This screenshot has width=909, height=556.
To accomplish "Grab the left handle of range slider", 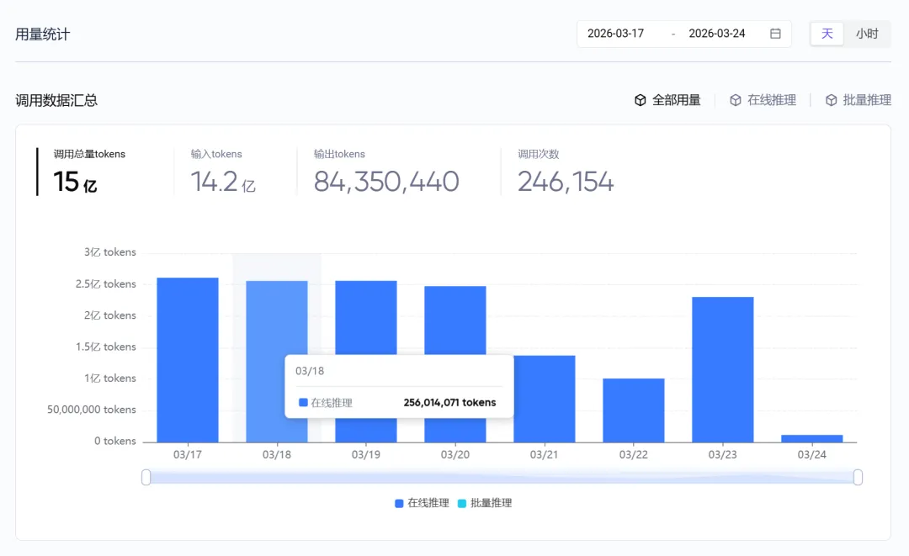I will click(x=146, y=477).
